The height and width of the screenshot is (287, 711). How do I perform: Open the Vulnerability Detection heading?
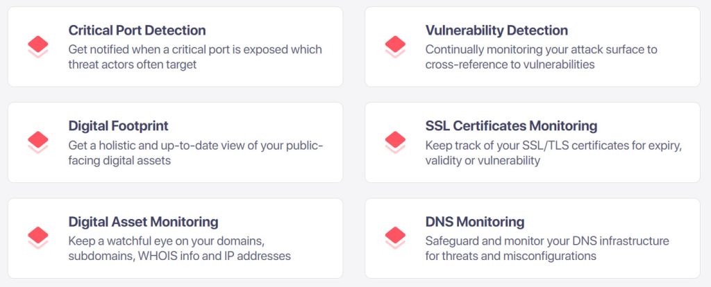click(x=496, y=31)
